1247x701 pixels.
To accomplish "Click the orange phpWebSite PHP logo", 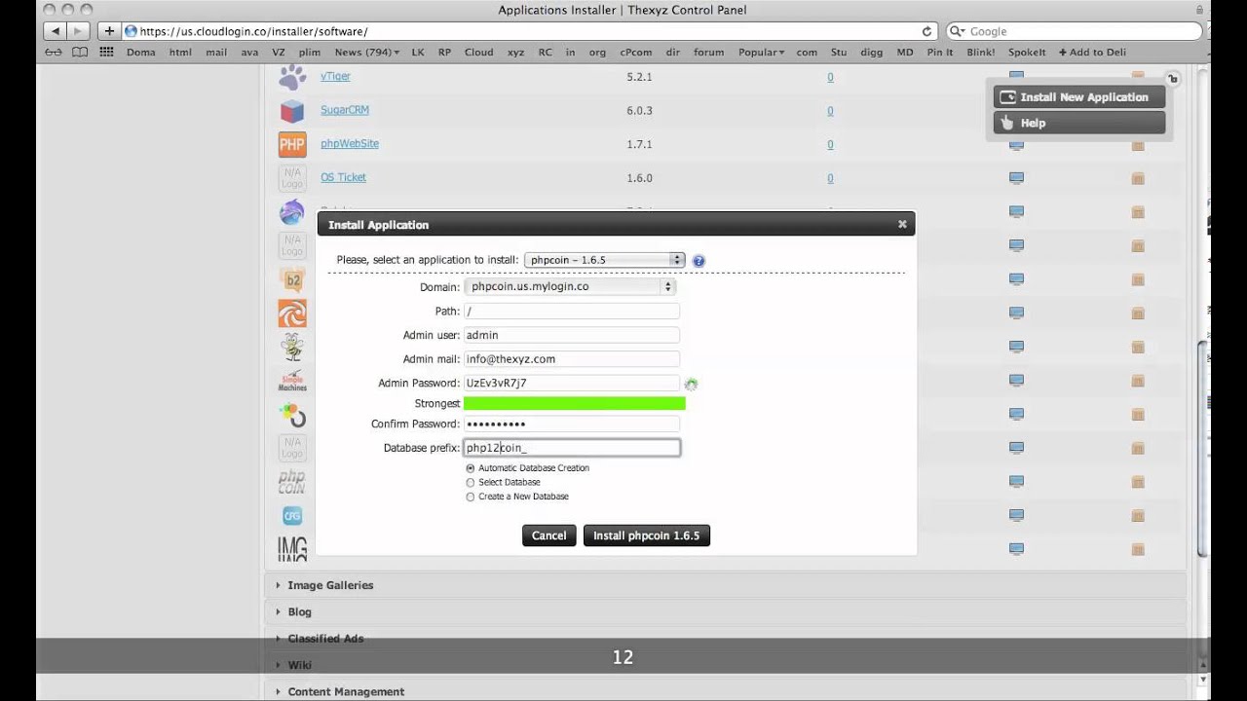I will [292, 145].
